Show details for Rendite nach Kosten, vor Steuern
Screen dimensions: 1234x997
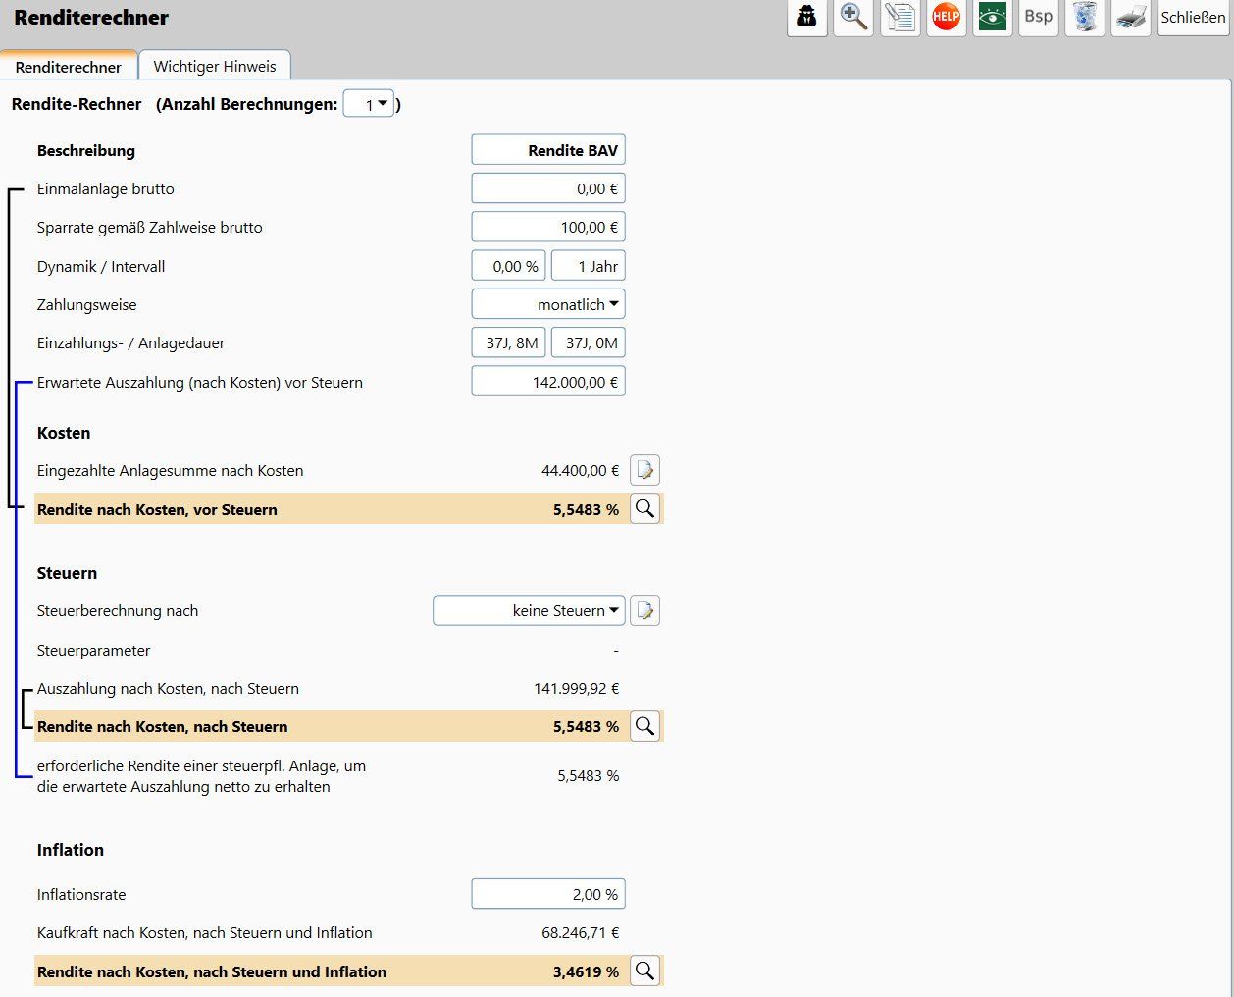pyautogui.click(x=644, y=508)
